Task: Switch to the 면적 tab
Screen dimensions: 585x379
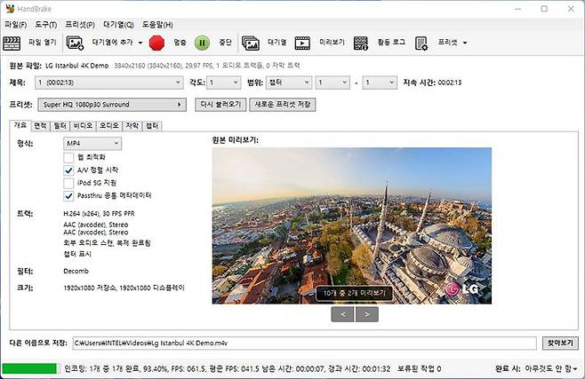Action: 40,126
